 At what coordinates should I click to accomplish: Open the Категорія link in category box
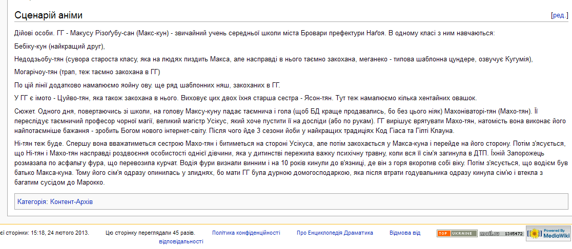[x=32, y=202]
